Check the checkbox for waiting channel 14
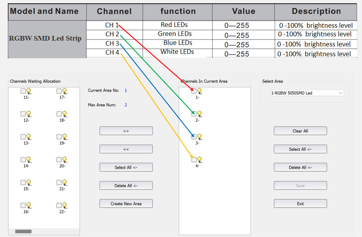Viewport: 362px width, 237px height. pos(23,160)
